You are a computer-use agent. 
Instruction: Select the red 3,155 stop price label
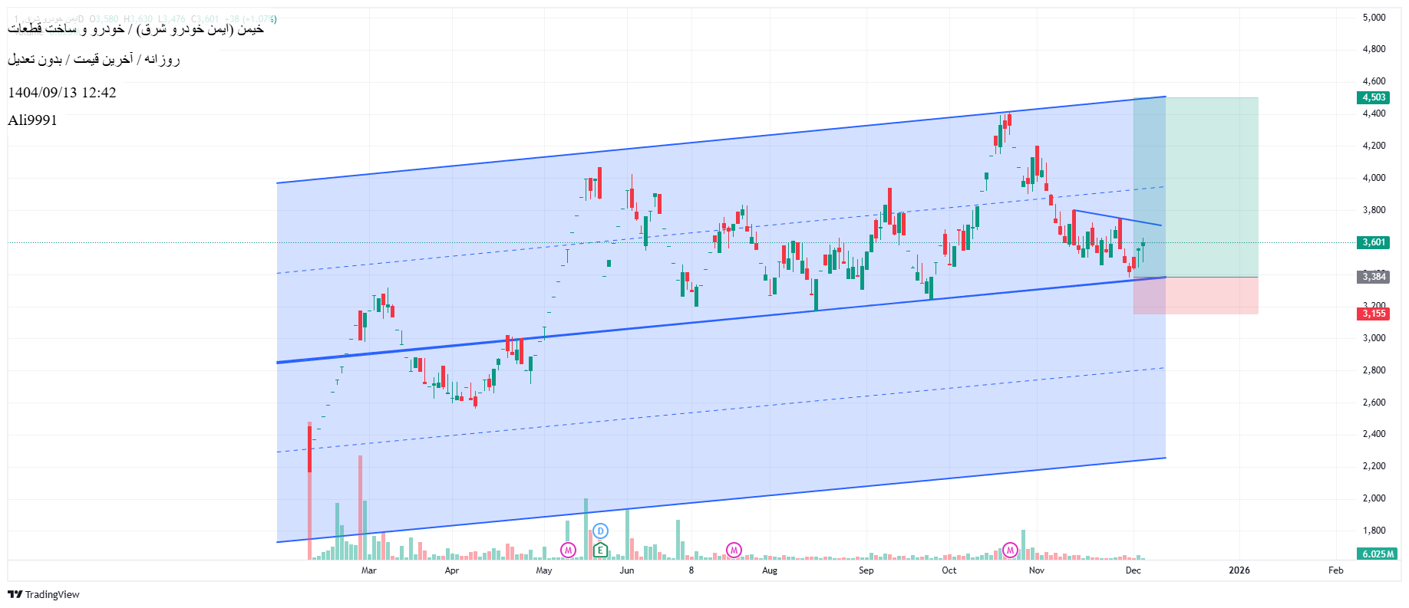click(x=1373, y=314)
